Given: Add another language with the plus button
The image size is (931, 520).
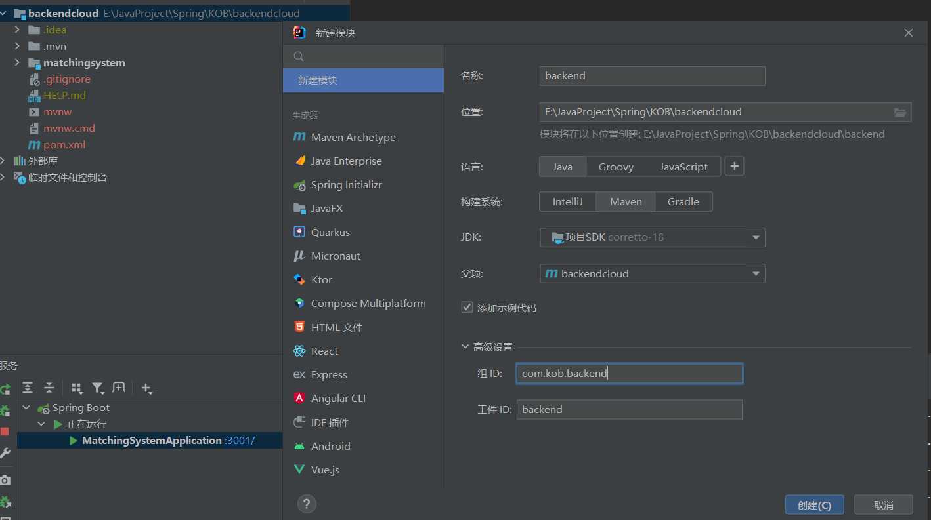Looking at the screenshot, I should pos(735,167).
